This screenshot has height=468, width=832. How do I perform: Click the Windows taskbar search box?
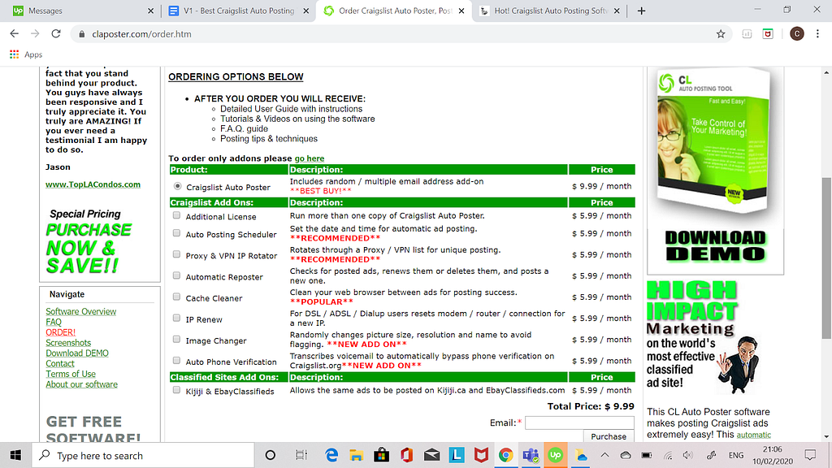pos(143,455)
